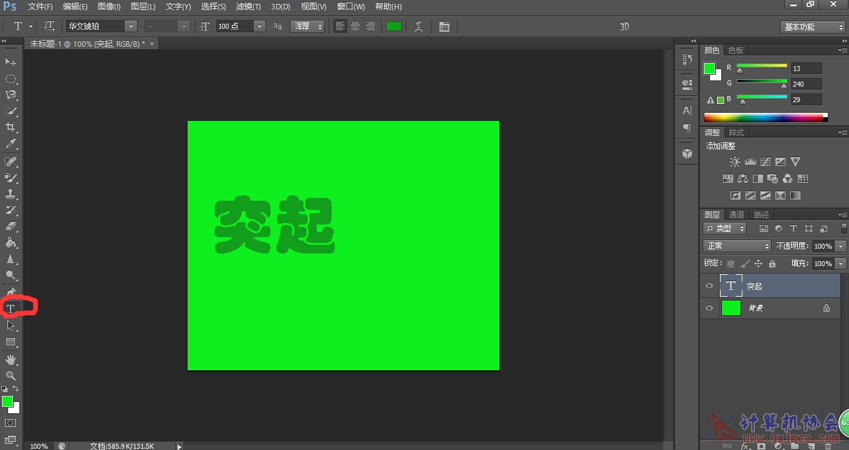Select the Healing Brush tool
849x450 pixels.
coord(11,161)
